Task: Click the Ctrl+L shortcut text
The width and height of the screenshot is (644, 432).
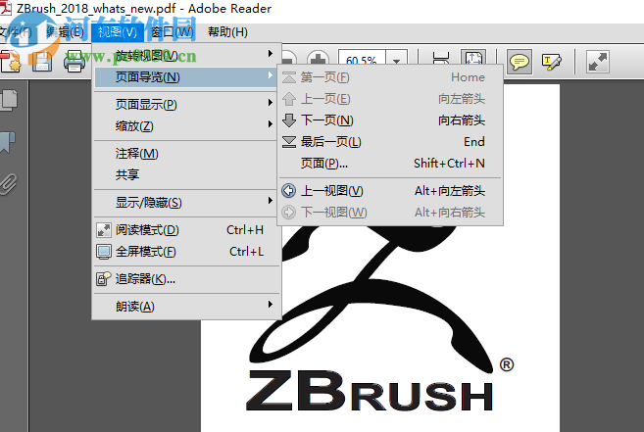Action: pyautogui.click(x=246, y=252)
